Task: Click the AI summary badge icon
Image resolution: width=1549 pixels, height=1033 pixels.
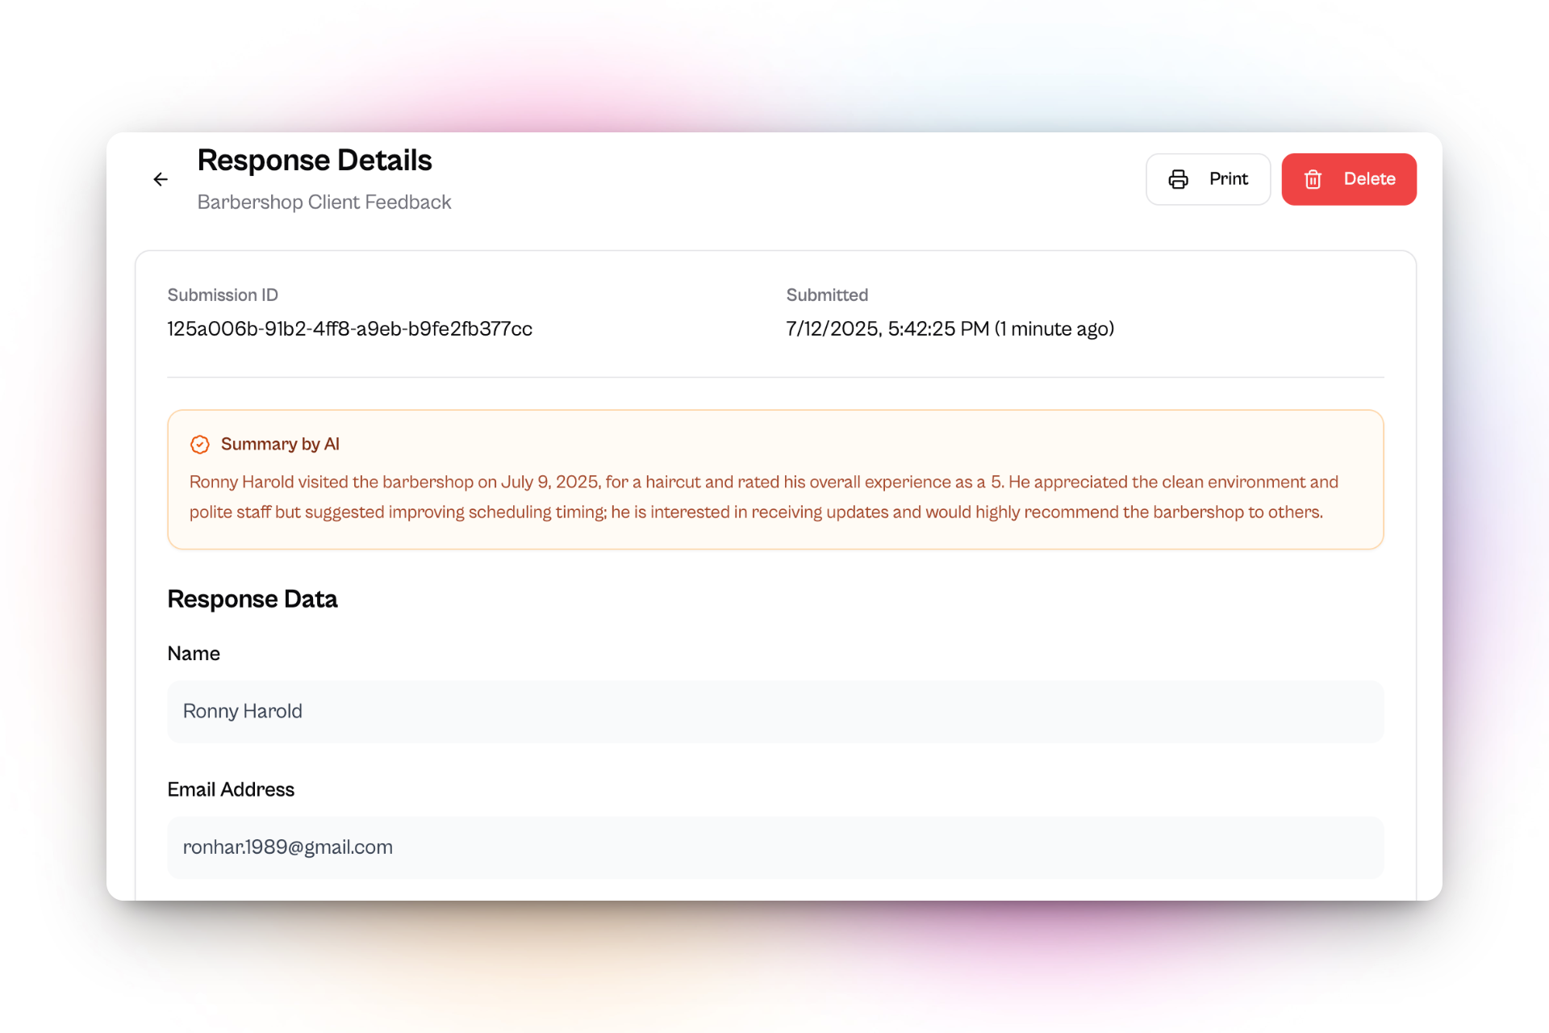Action: coord(199,445)
